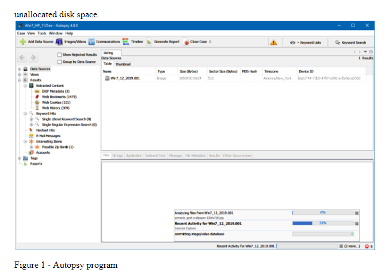Click the forward navigation arrow
The width and height of the screenshot is (385, 273).
(33, 58)
